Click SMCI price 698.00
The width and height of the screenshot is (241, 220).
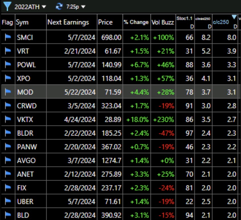click(111, 38)
